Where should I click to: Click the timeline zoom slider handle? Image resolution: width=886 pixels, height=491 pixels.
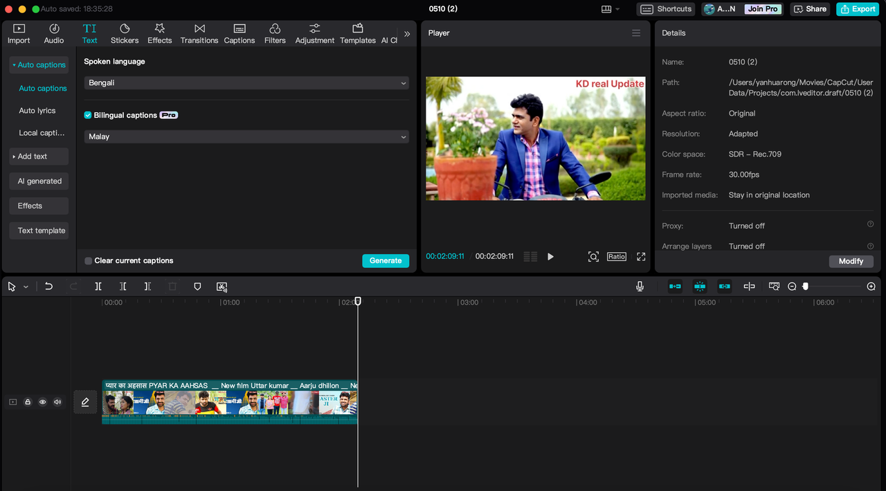[805, 286]
